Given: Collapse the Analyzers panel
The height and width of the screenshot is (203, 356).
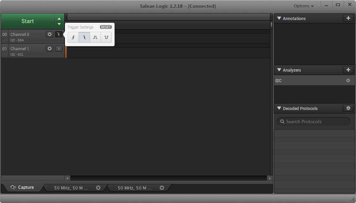Looking at the screenshot, I should [279, 70].
